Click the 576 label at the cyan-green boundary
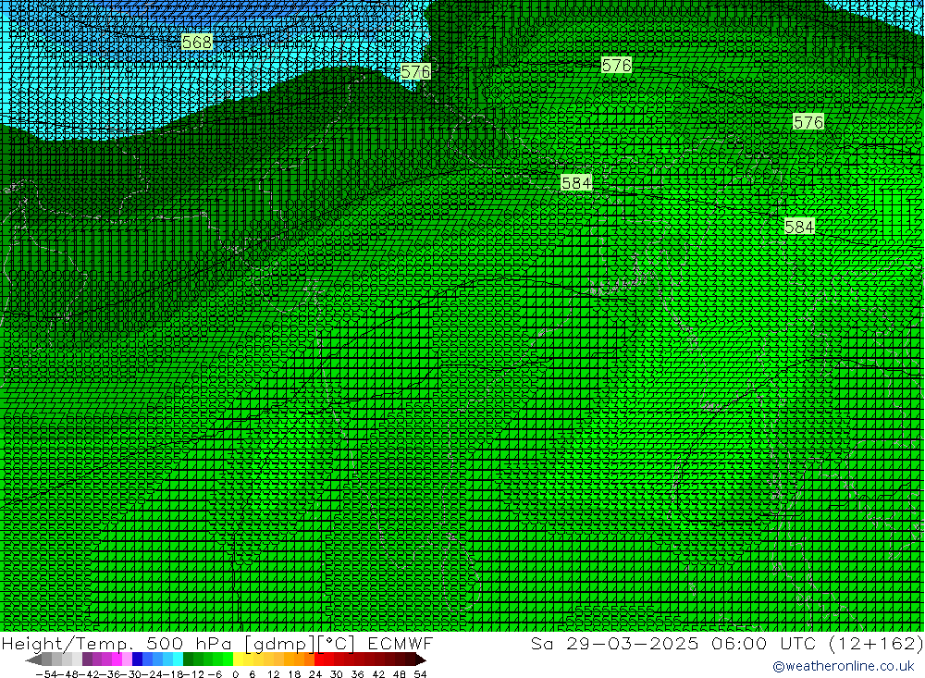 point(415,72)
